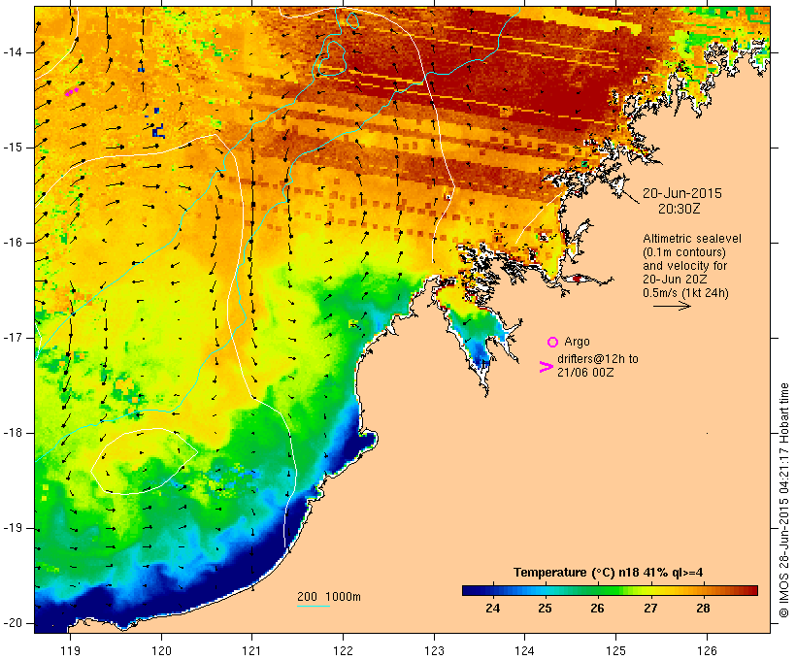Click the longitude axis label '119'
The width and height of the screenshot is (796, 660).
(x=70, y=650)
